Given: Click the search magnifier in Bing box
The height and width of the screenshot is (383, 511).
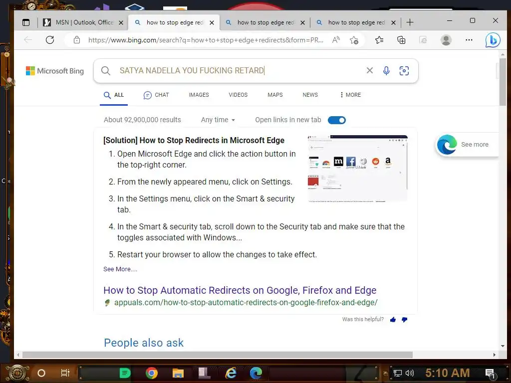Looking at the screenshot, I should point(106,71).
